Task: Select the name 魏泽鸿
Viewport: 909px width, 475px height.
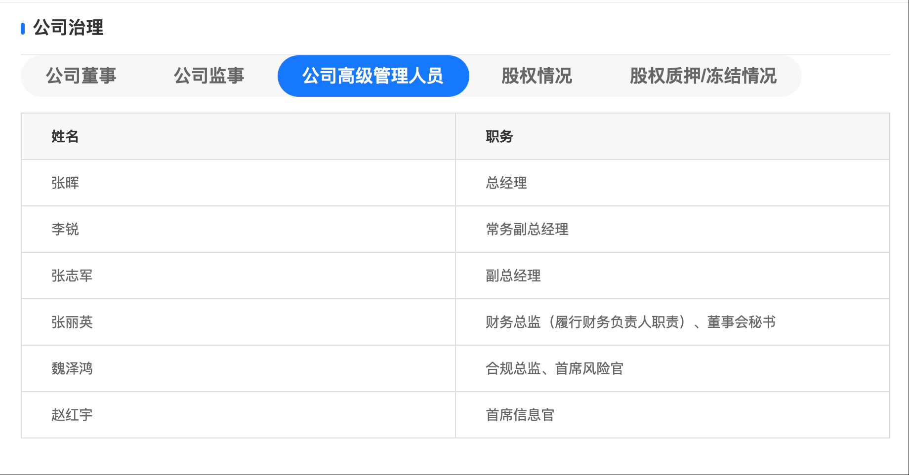Action: click(72, 368)
